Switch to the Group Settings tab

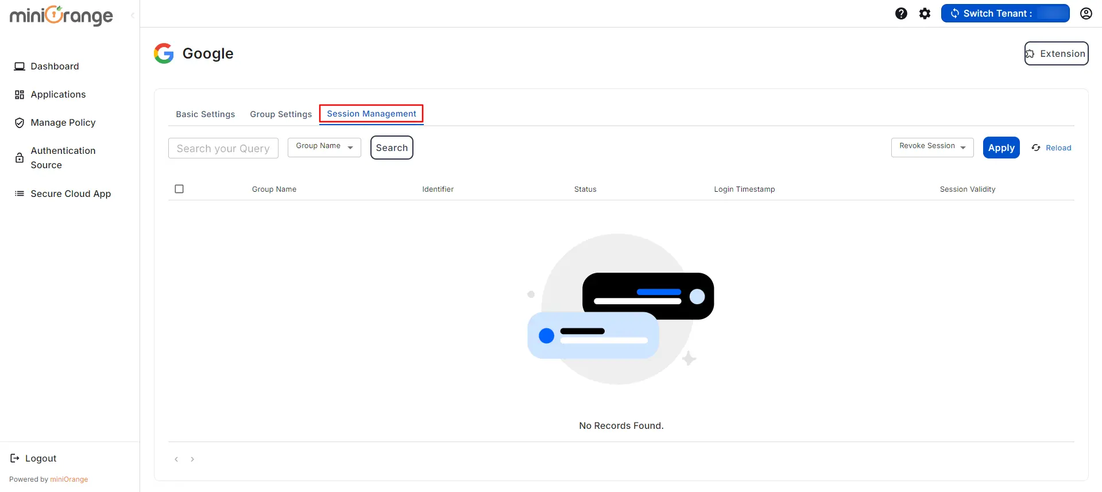point(281,114)
